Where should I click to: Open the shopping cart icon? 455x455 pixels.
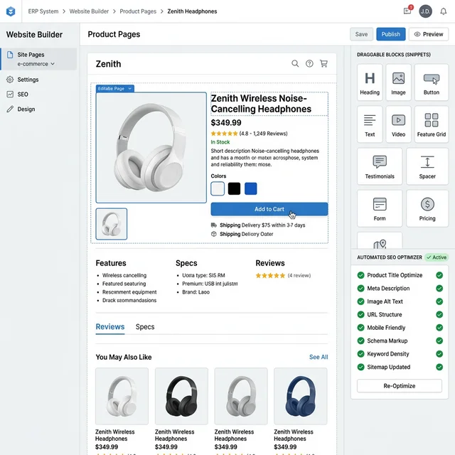[x=323, y=63]
